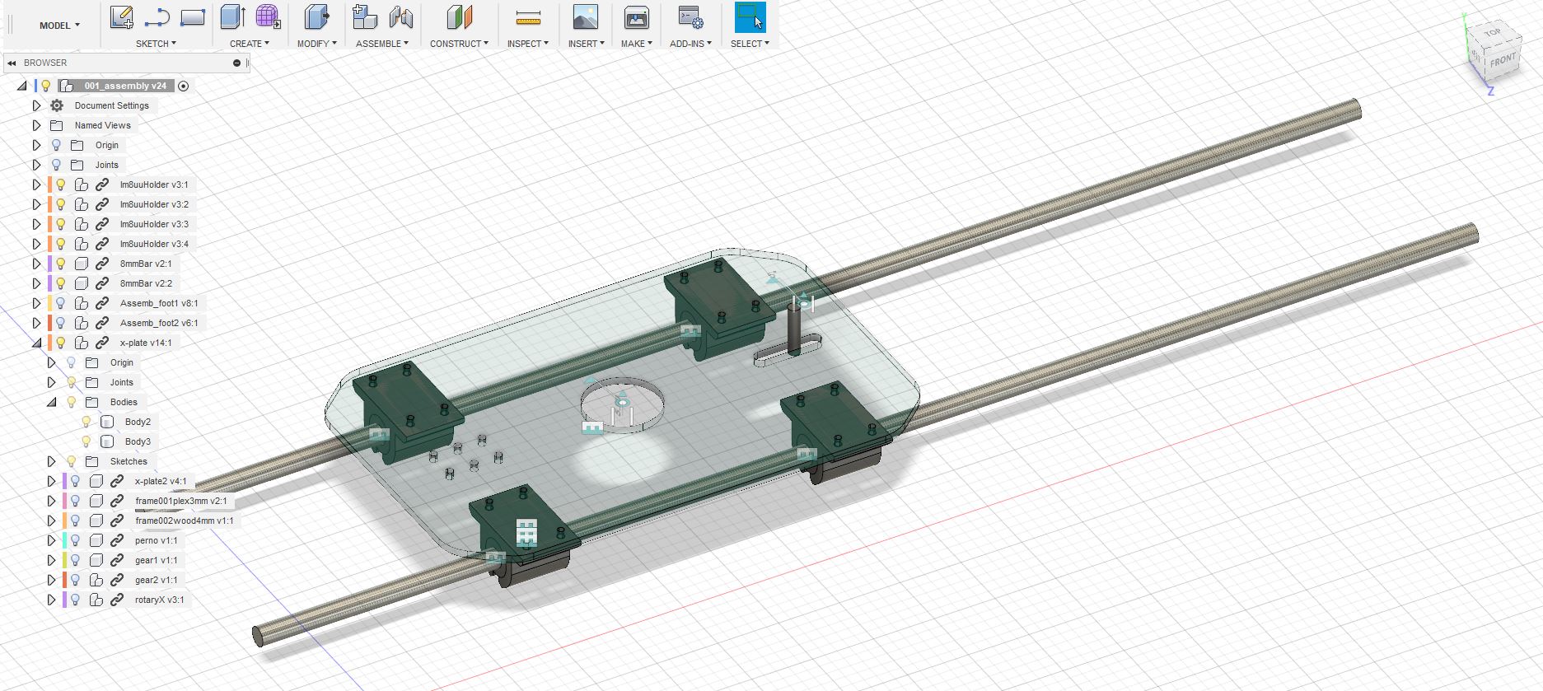The height and width of the screenshot is (691, 1543).
Task: Click the Insert image icon
Action: [x=586, y=17]
